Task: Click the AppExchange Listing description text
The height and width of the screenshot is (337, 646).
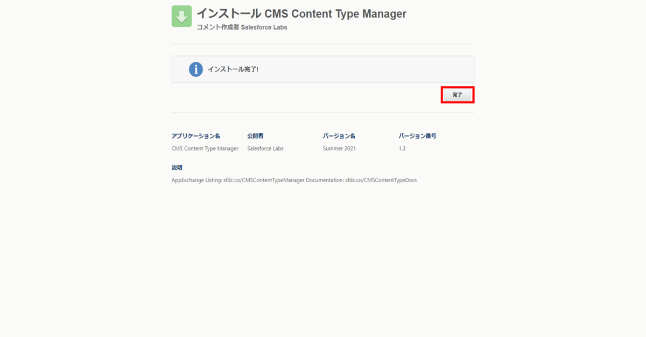Action: [x=294, y=180]
